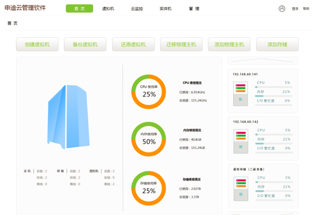The image size is (315, 216).
Task: Click the CPU usage 25% donut chart
Action: pyautogui.click(x=148, y=92)
